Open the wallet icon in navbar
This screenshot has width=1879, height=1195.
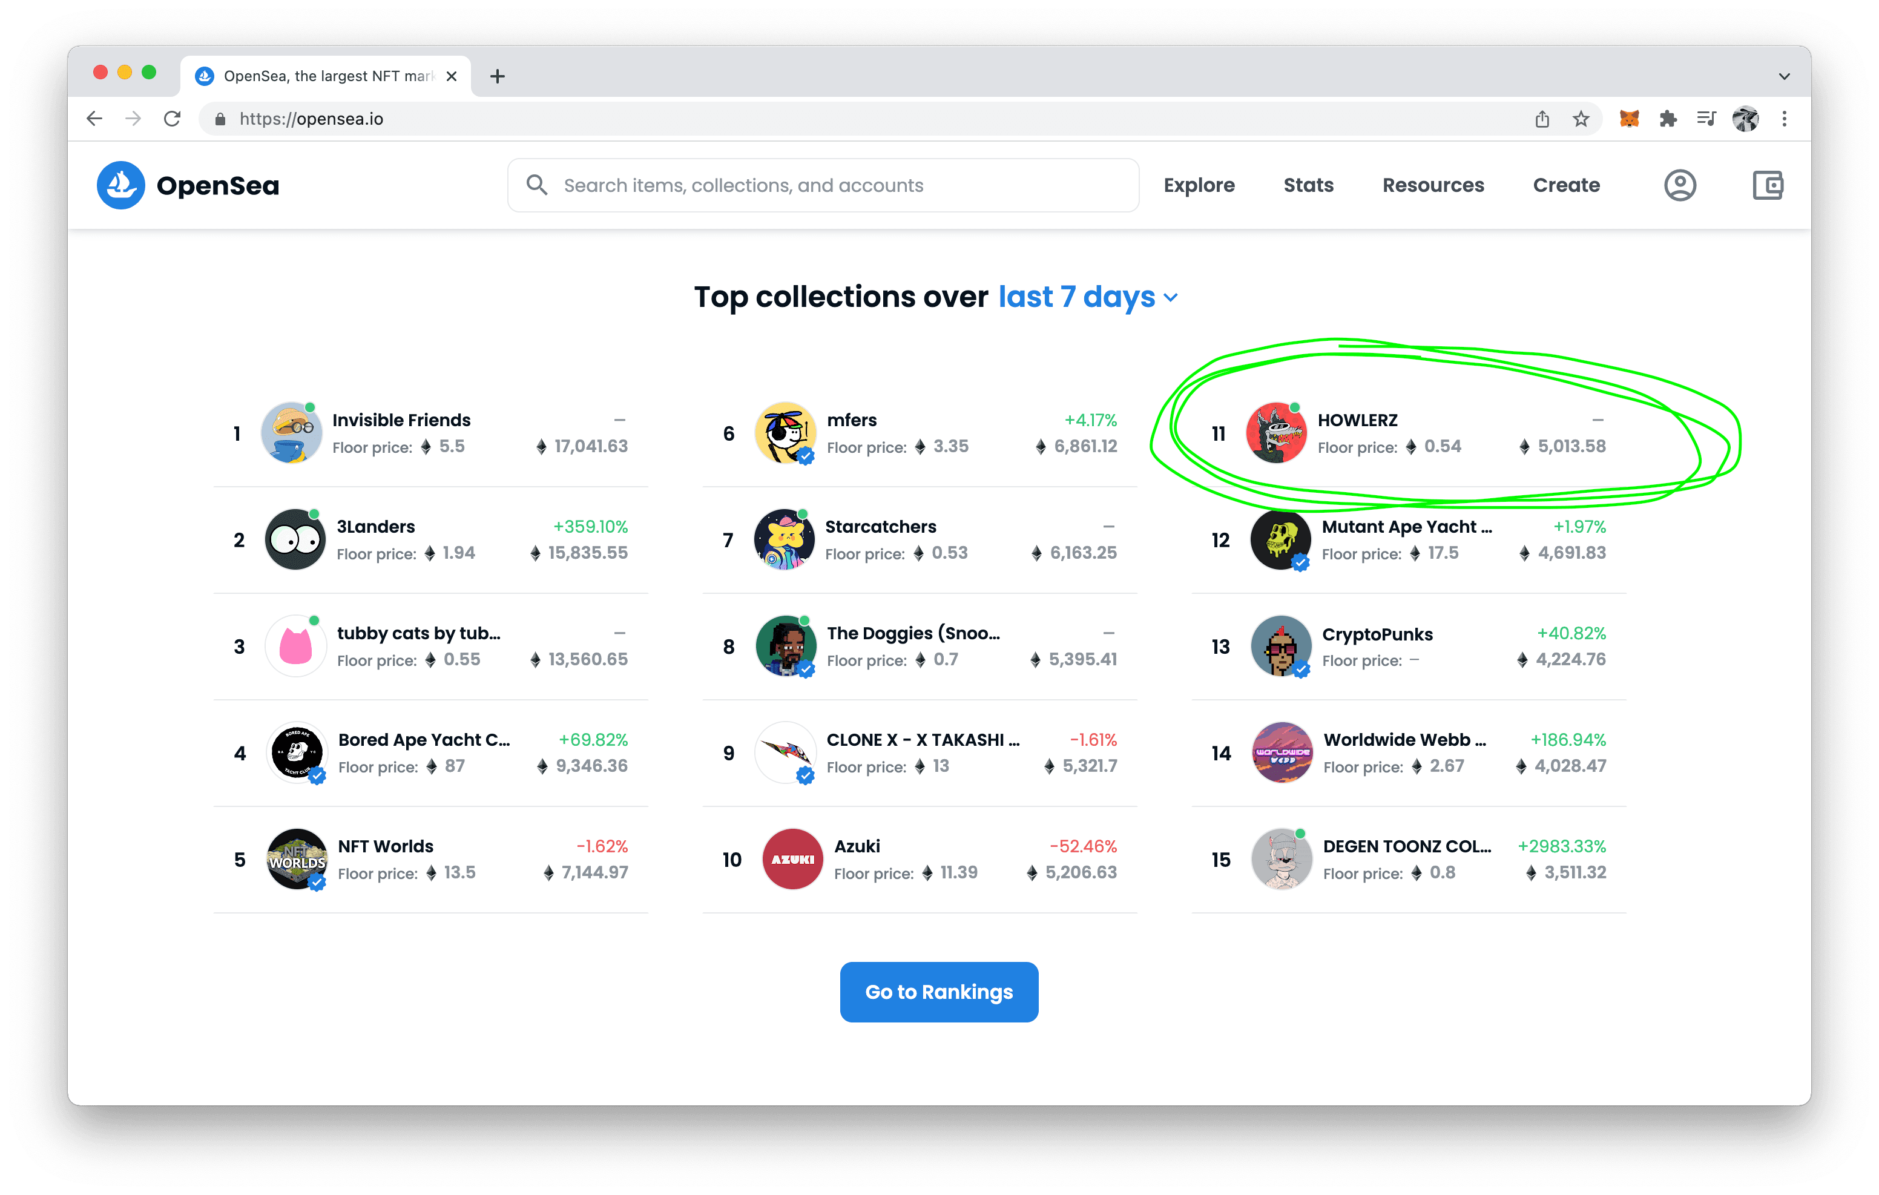click(1768, 185)
